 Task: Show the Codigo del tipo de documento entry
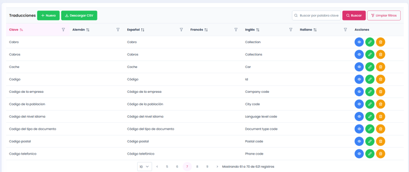pyautogui.click(x=359, y=129)
